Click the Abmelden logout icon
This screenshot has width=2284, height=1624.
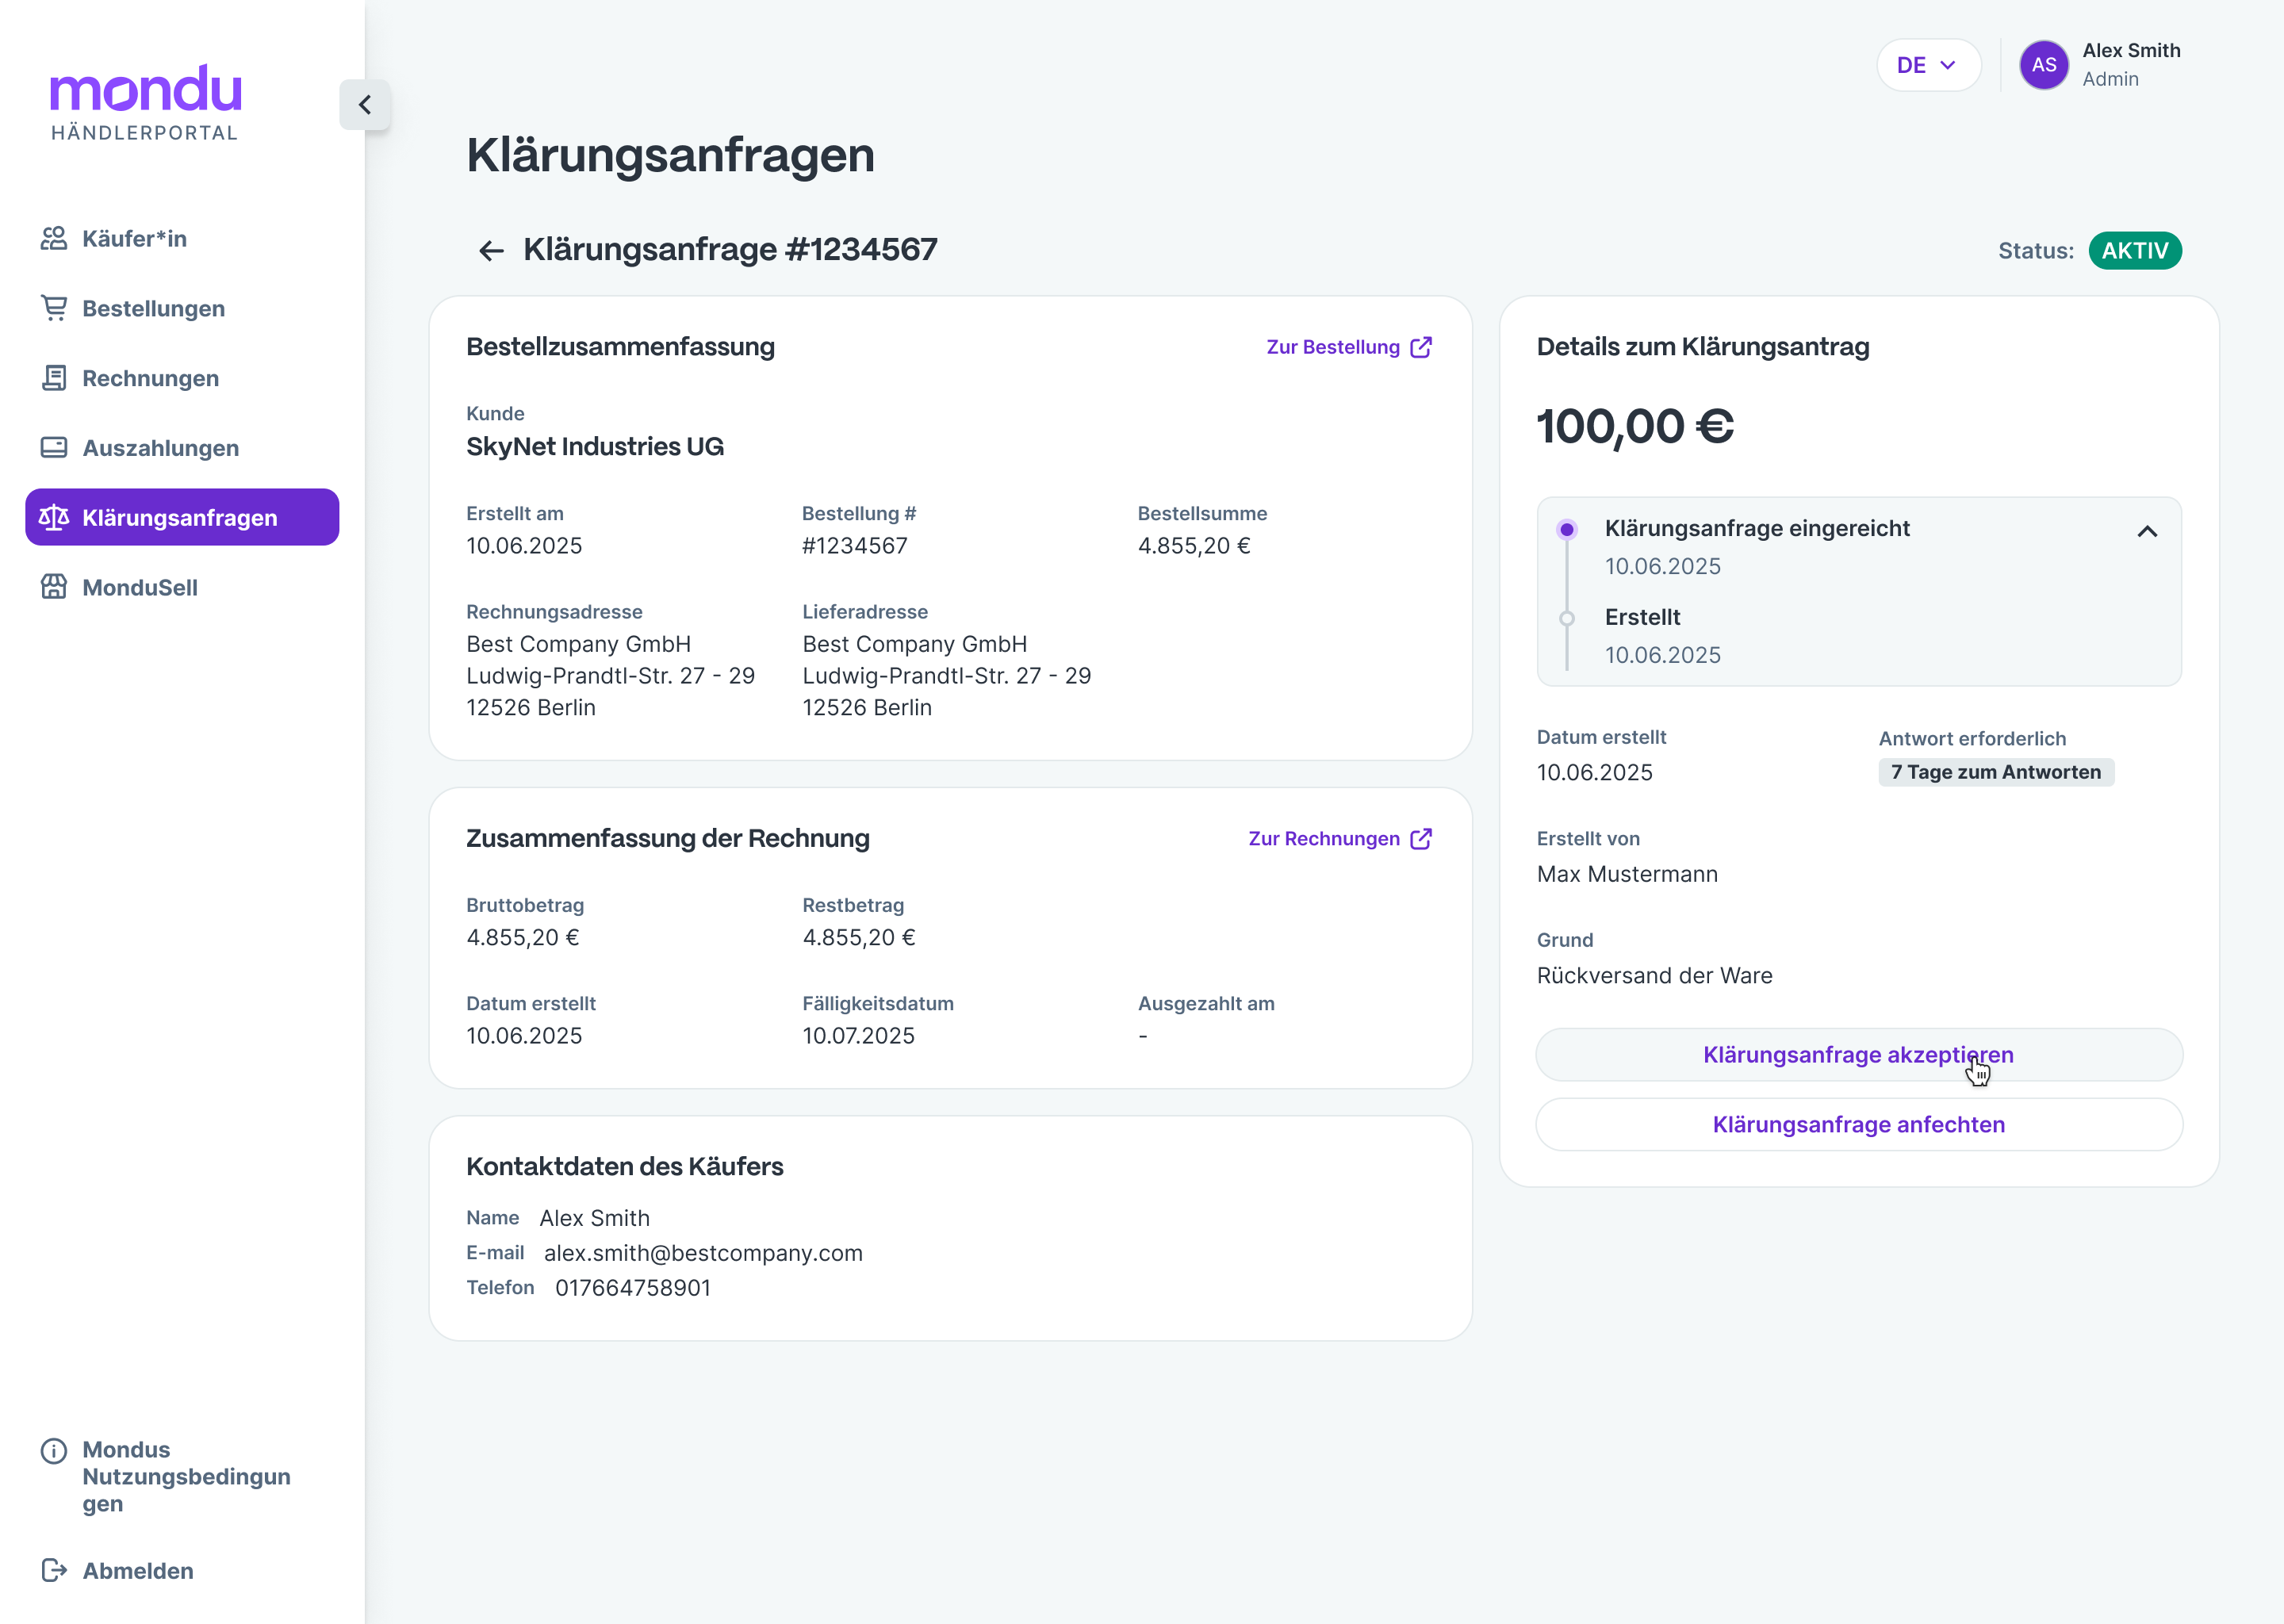(54, 1570)
